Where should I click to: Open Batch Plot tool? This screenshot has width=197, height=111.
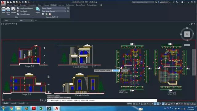tap(8, 11)
